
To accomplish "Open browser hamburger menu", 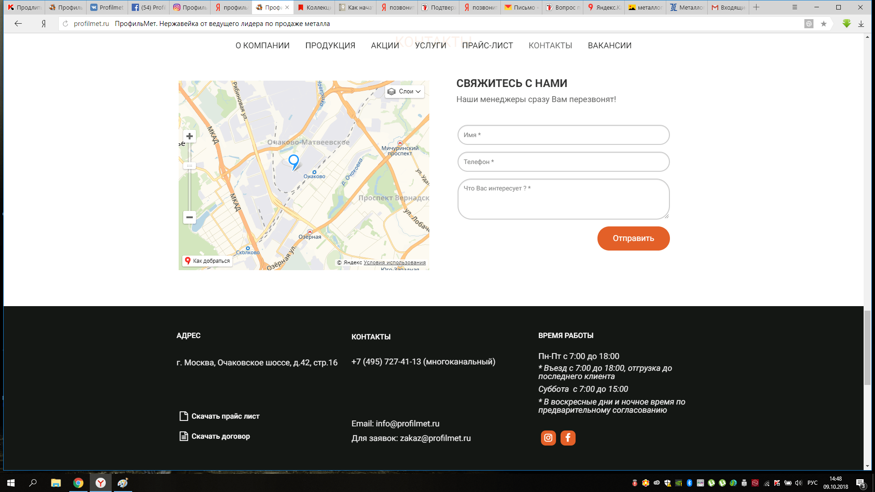I will coord(795,7).
